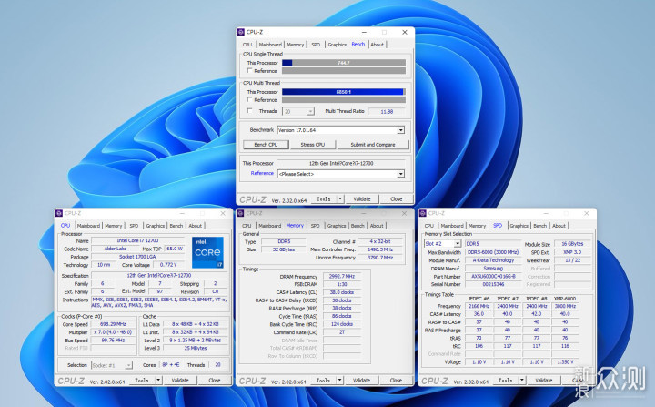655x407 pixels.
Task: Toggle the Threads checkbox in Bench window
Action: pyautogui.click(x=250, y=111)
